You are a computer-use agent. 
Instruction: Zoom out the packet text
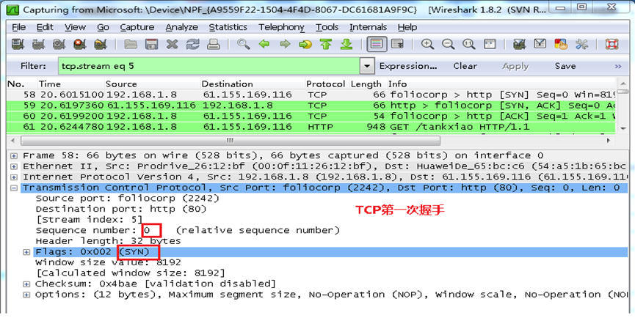point(449,44)
